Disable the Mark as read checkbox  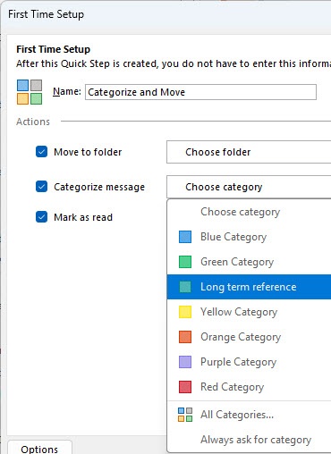(41, 217)
